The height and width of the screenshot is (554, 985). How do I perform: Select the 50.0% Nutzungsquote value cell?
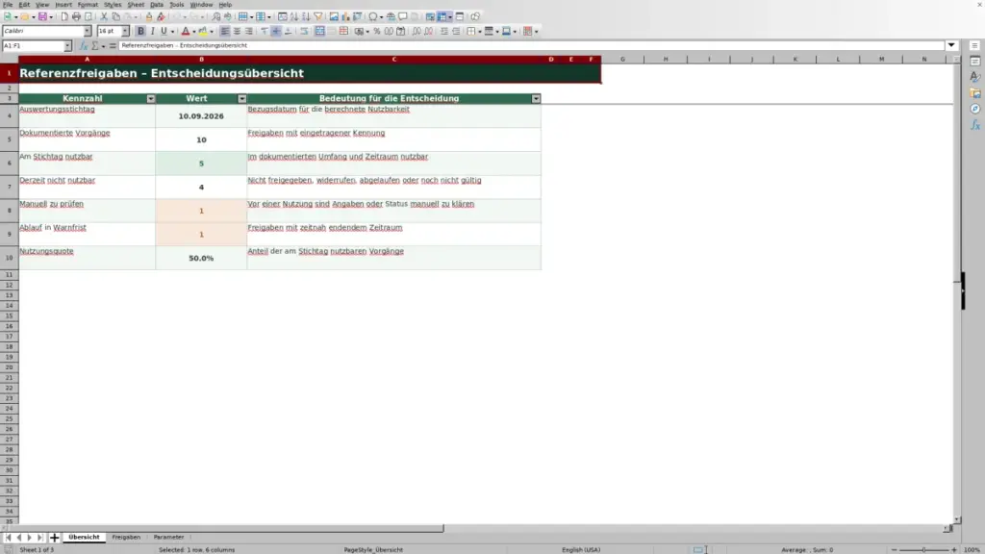201,258
